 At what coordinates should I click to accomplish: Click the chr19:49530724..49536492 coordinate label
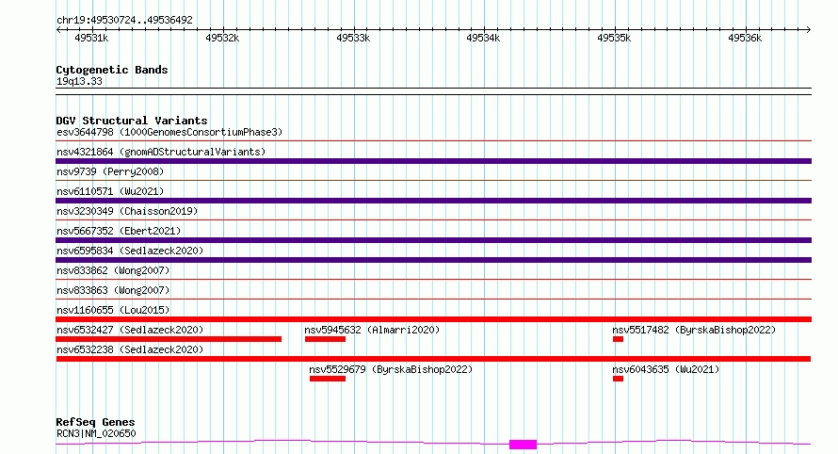click(x=124, y=21)
